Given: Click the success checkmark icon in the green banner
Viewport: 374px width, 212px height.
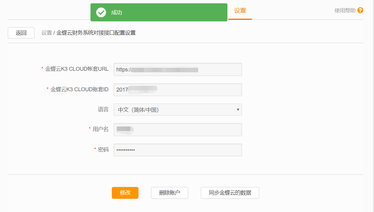Looking at the screenshot, I should pos(101,12).
